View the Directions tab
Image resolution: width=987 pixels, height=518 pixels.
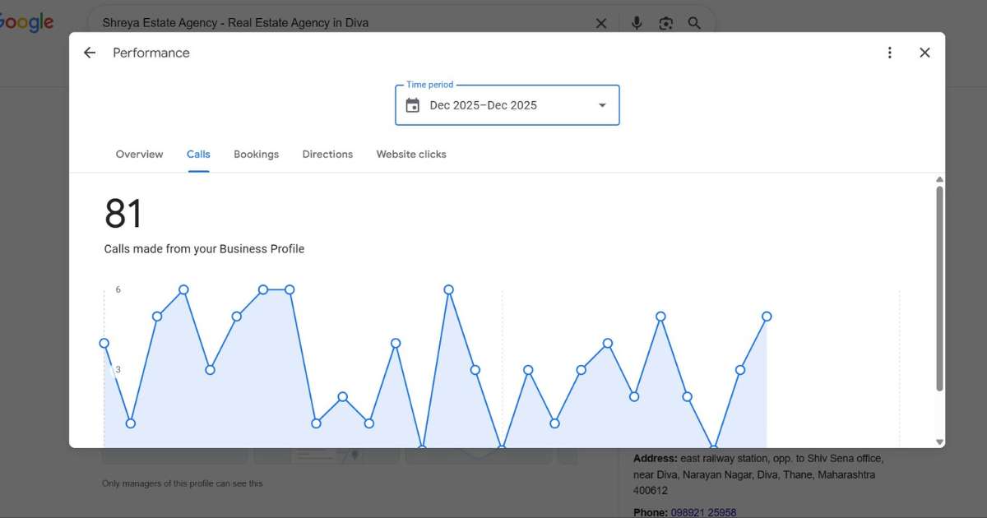(327, 154)
